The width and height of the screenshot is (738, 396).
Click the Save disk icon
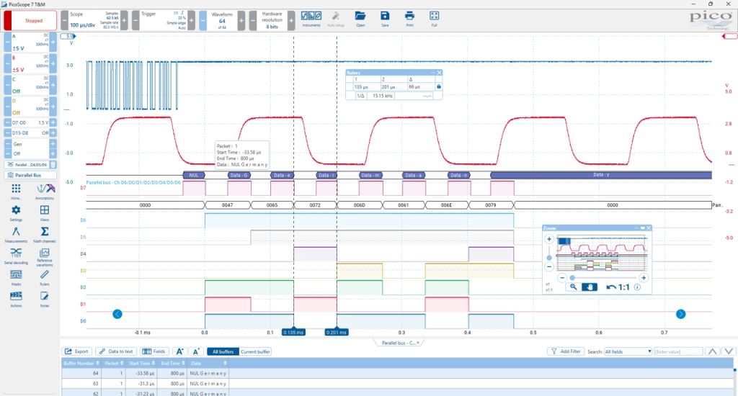(385, 19)
